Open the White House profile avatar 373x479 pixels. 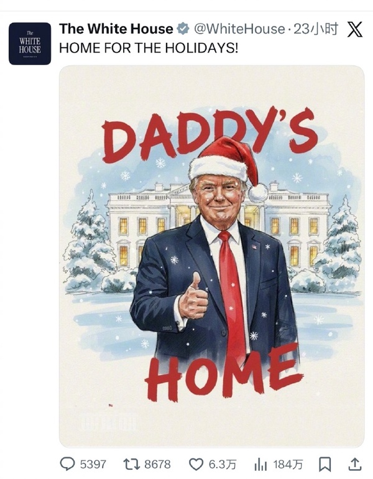pos(30,44)
